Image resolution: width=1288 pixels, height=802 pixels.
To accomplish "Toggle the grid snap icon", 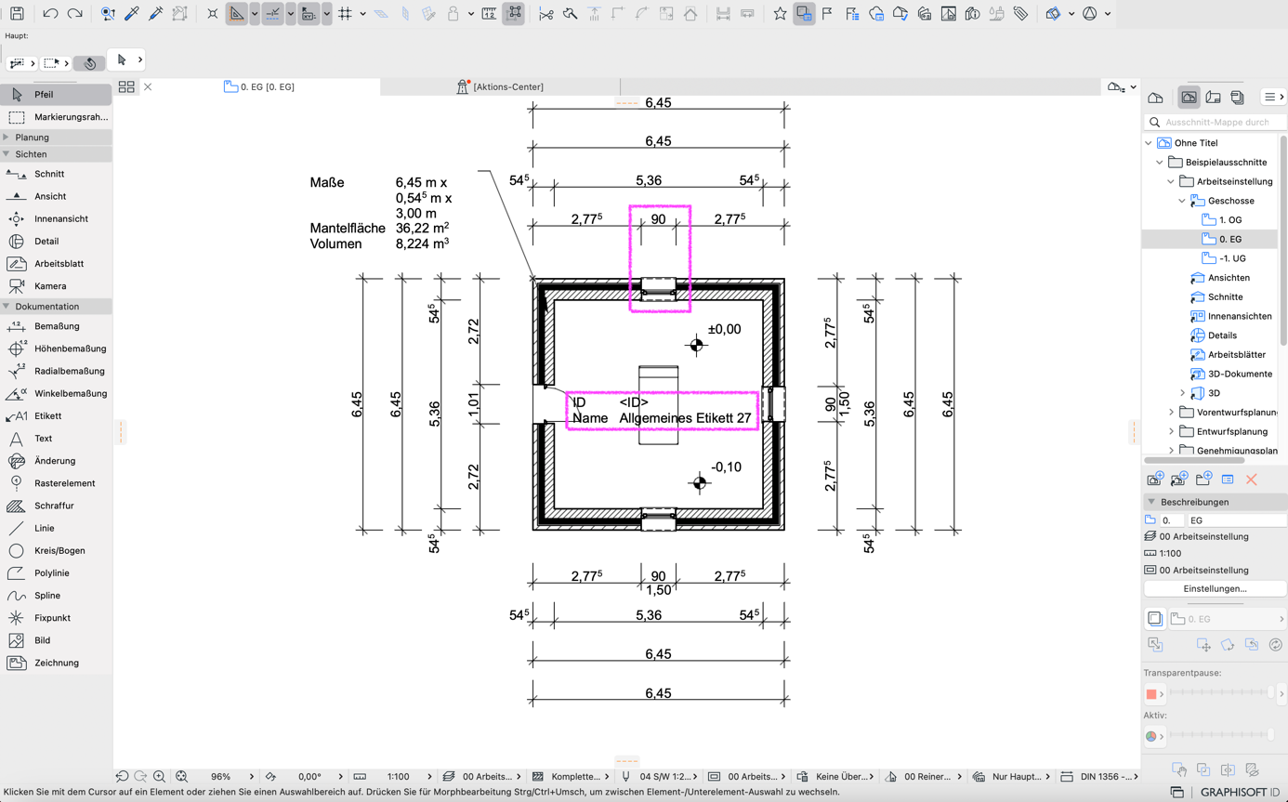I will pos(346,14).
